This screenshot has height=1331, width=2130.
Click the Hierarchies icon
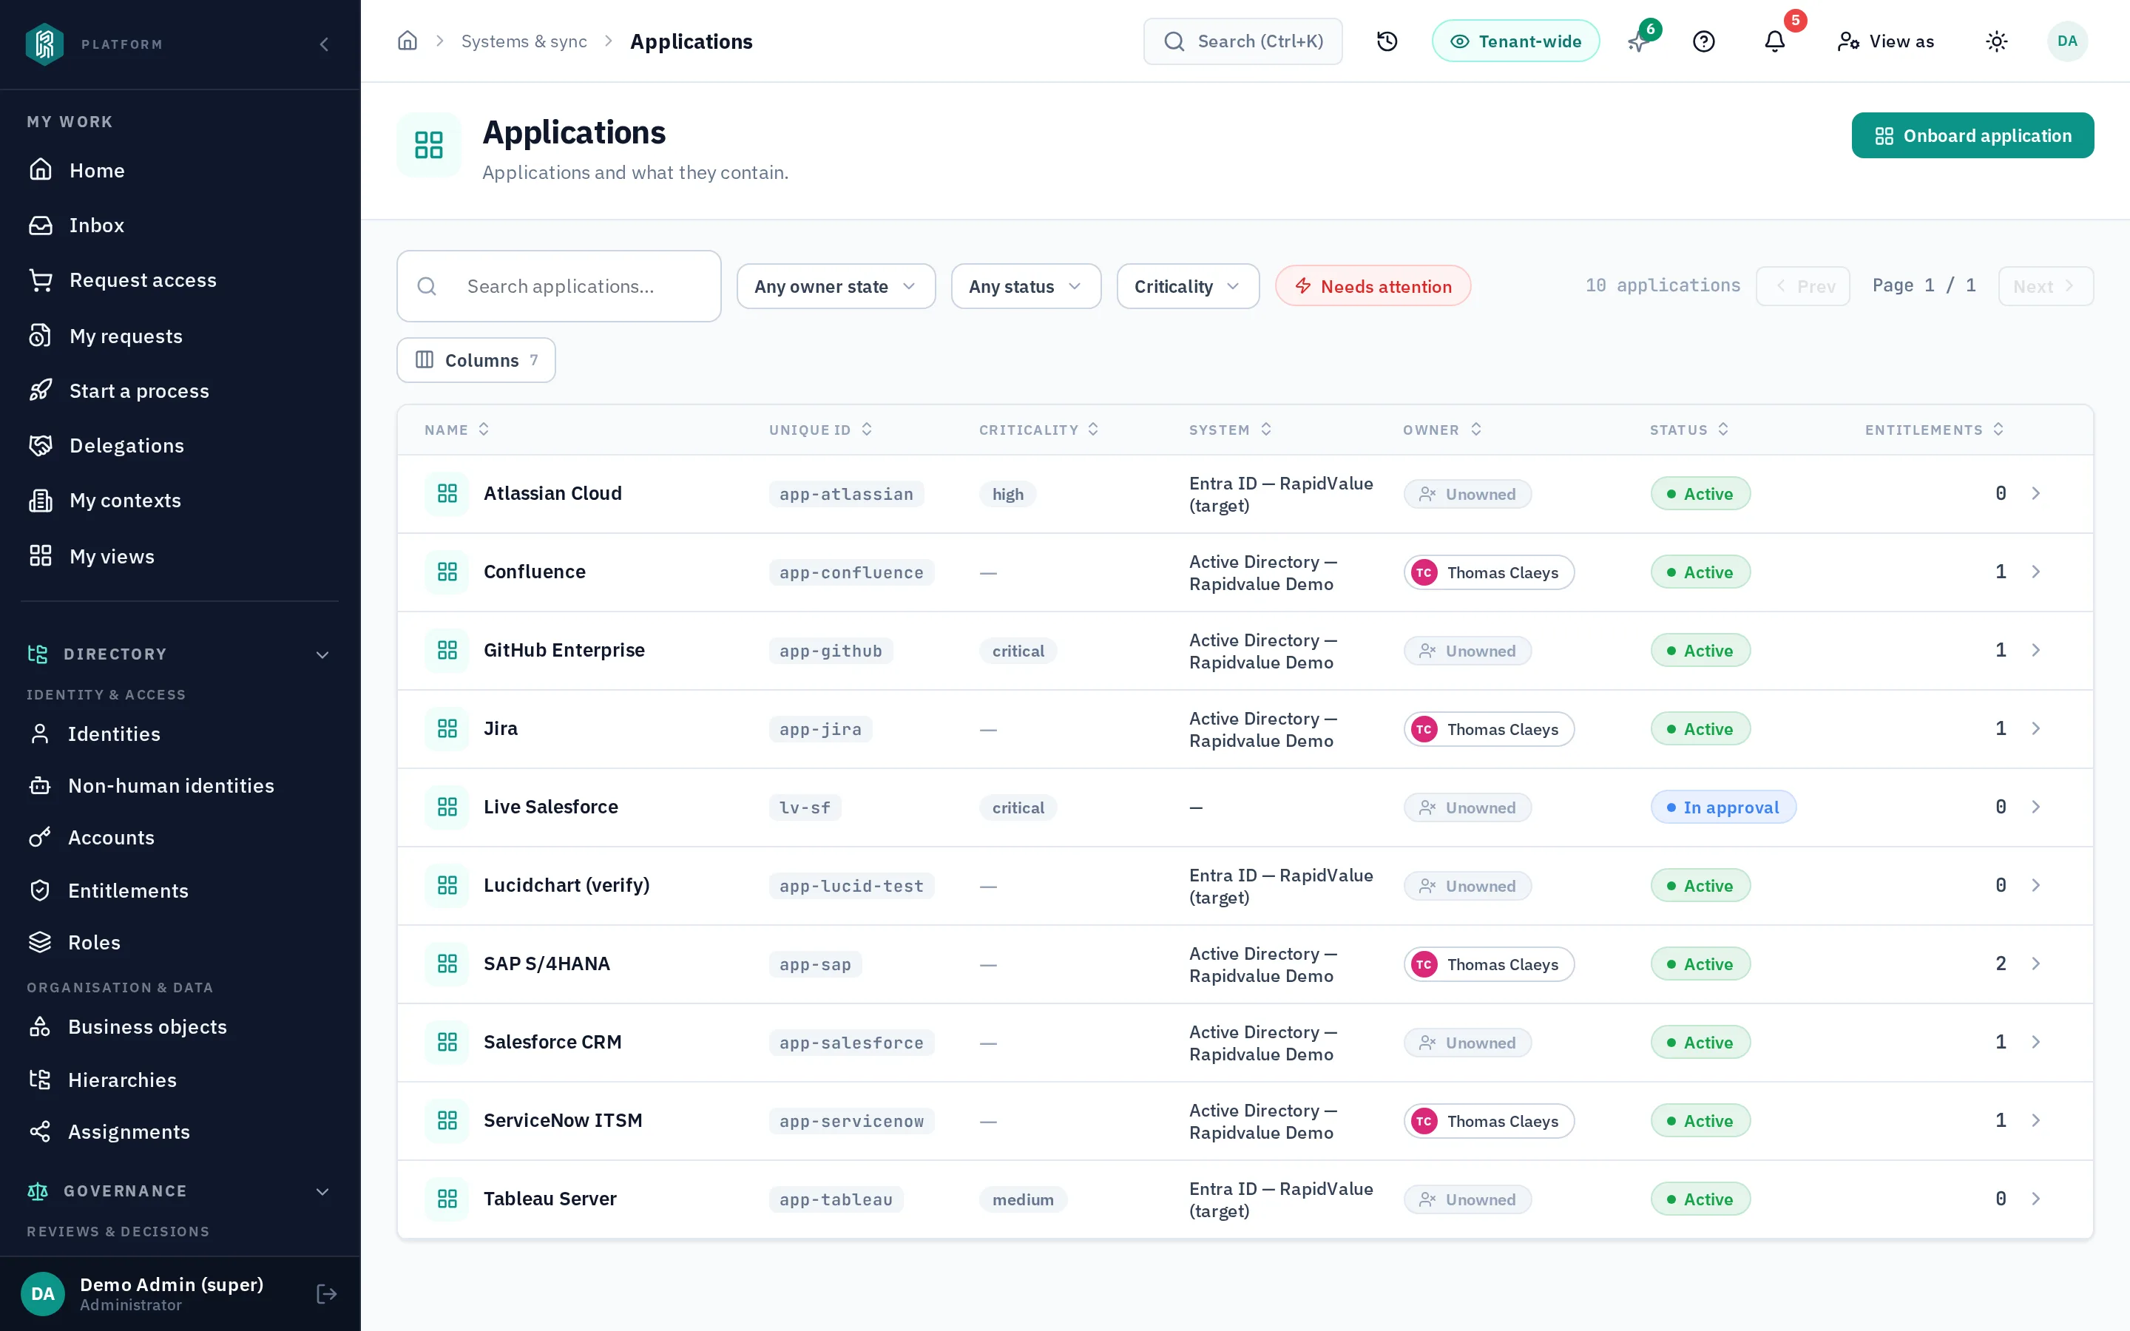click(40, 1080)
